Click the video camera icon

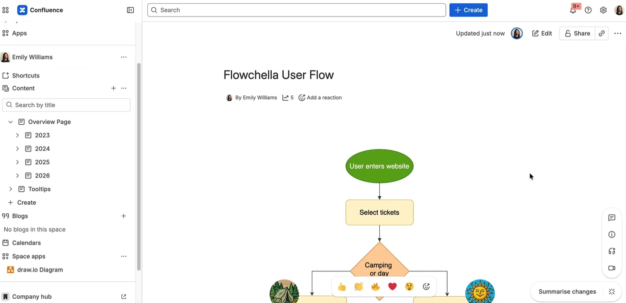[x=612, y=268]
